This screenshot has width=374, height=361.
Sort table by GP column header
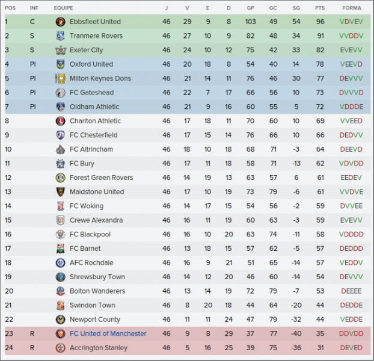250,8
